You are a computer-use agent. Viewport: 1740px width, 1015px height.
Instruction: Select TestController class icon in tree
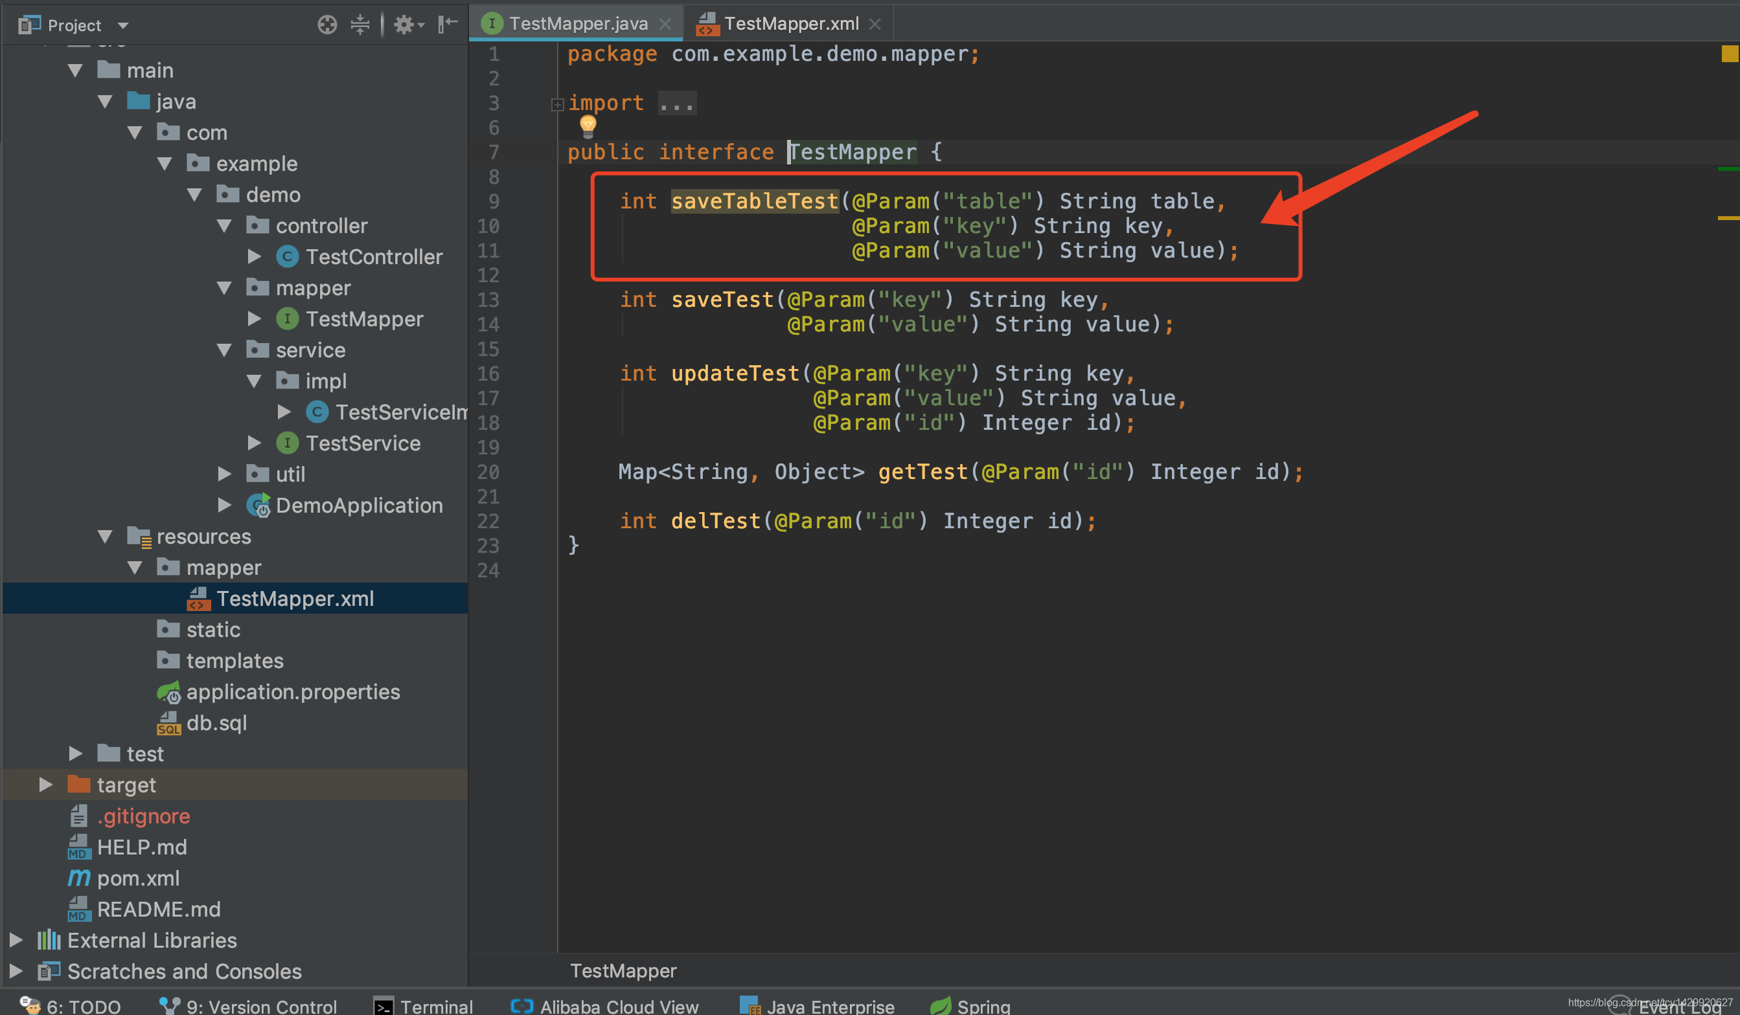[x=287, y=257]
